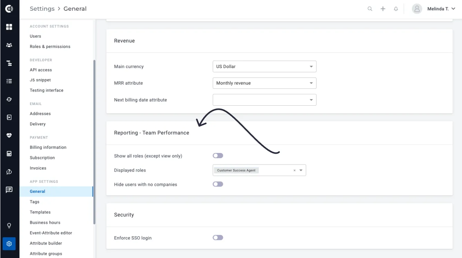Open the Main currency dropdown

coord(264,66)
